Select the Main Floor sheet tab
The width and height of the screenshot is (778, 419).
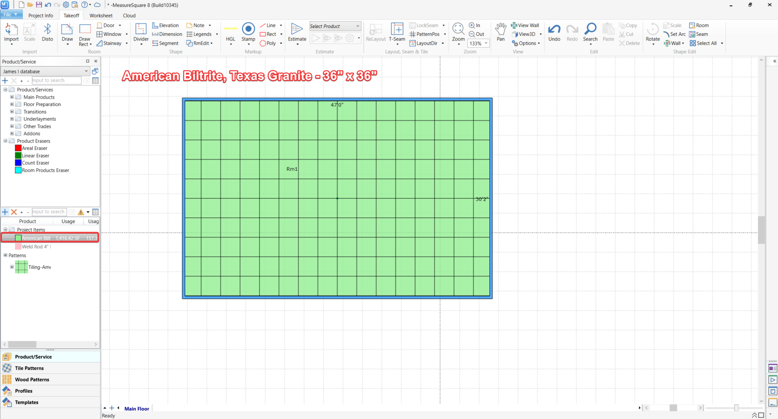pyautogui.click(x=137, y=409)
